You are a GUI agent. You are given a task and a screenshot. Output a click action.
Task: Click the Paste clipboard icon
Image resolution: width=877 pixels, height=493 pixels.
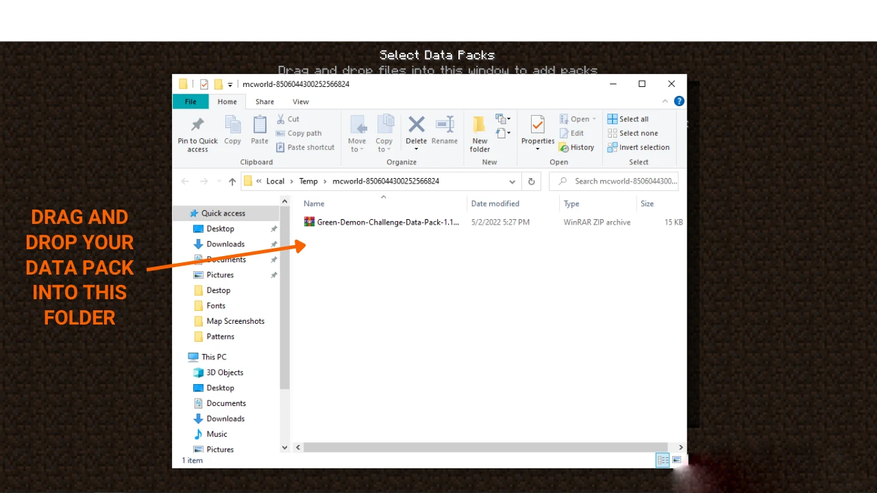260,125
